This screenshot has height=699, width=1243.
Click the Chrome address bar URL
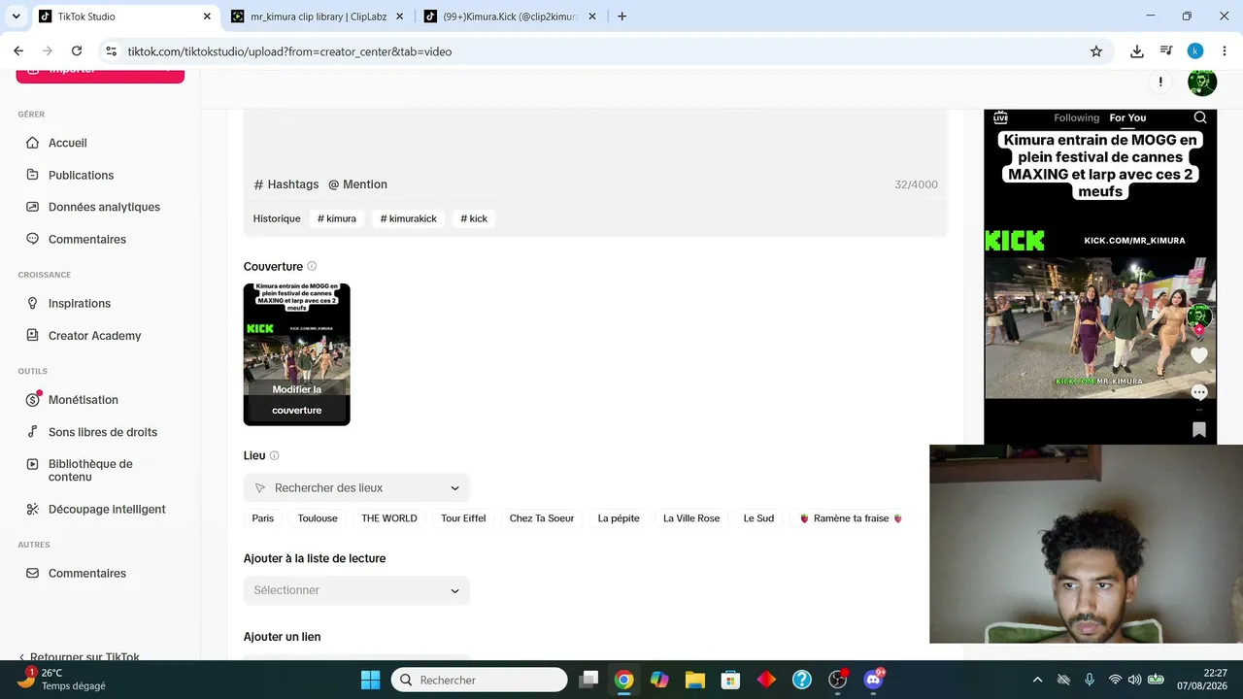click(289, 51)
